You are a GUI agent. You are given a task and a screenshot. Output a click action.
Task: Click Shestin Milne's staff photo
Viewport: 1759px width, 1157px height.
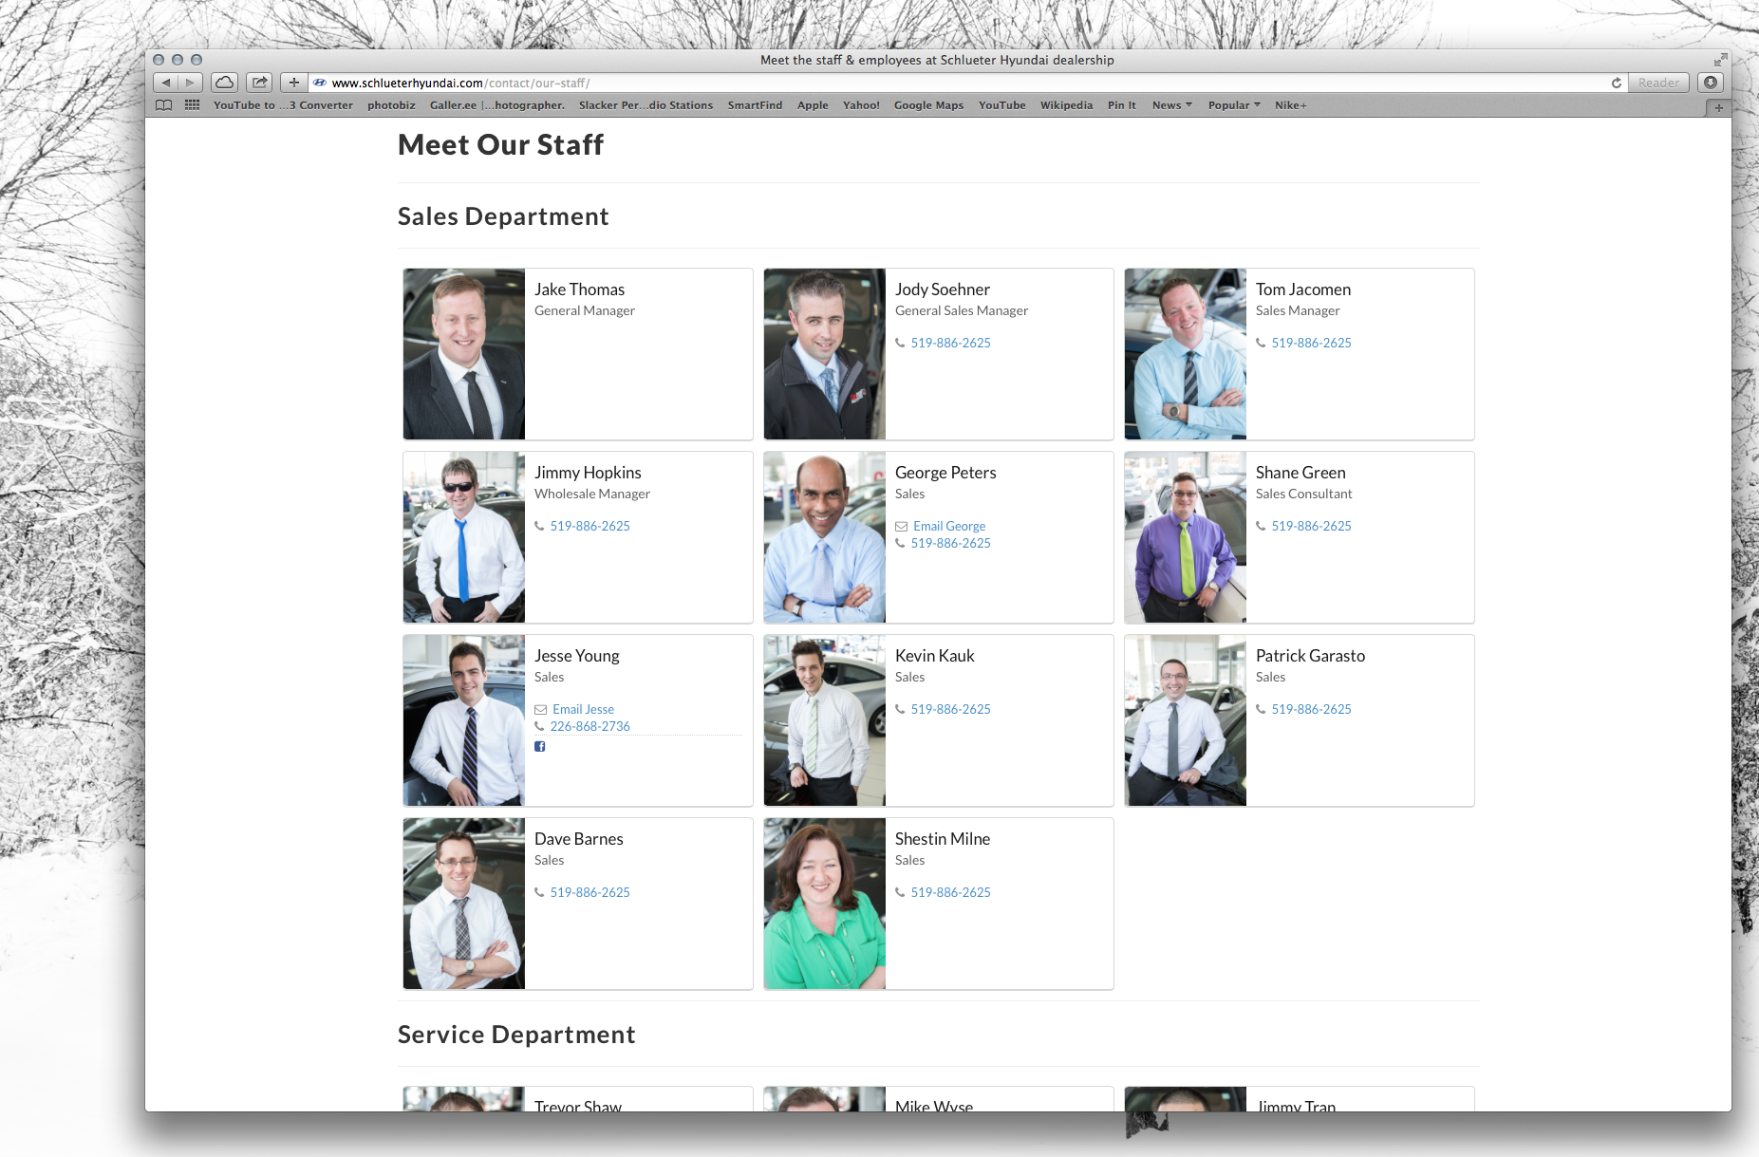click(824, 904)
